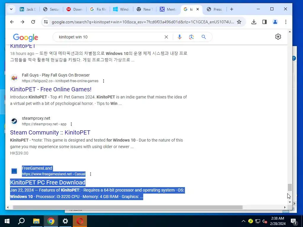Switch to Secur tab
303x227 pixels.
coord(51,9)
